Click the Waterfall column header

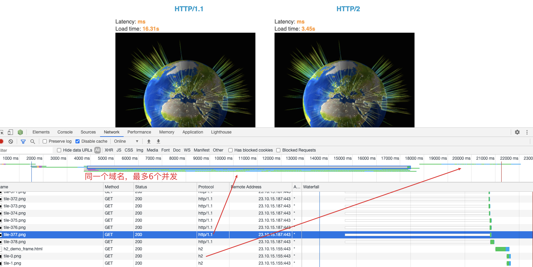point(417,187)
